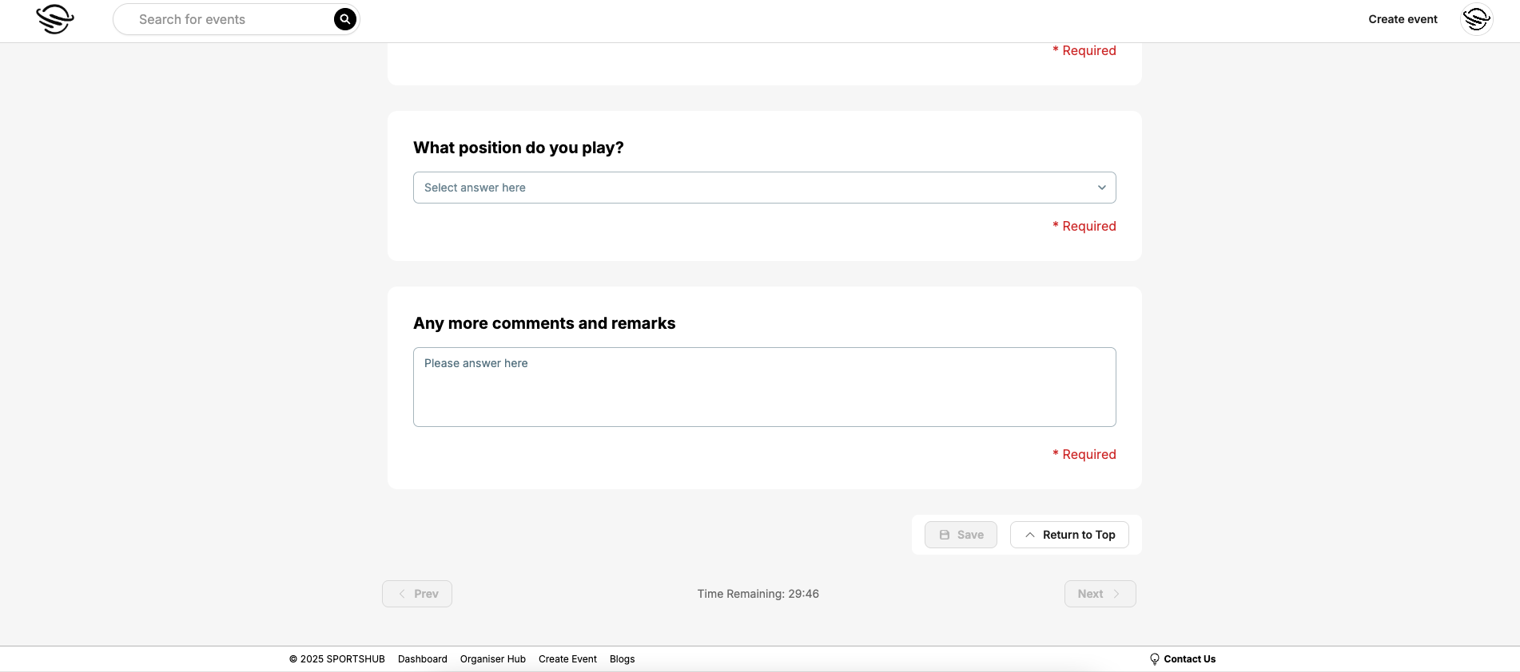Click the © 2025 SPORTSHUB footer text

point(336,659)
